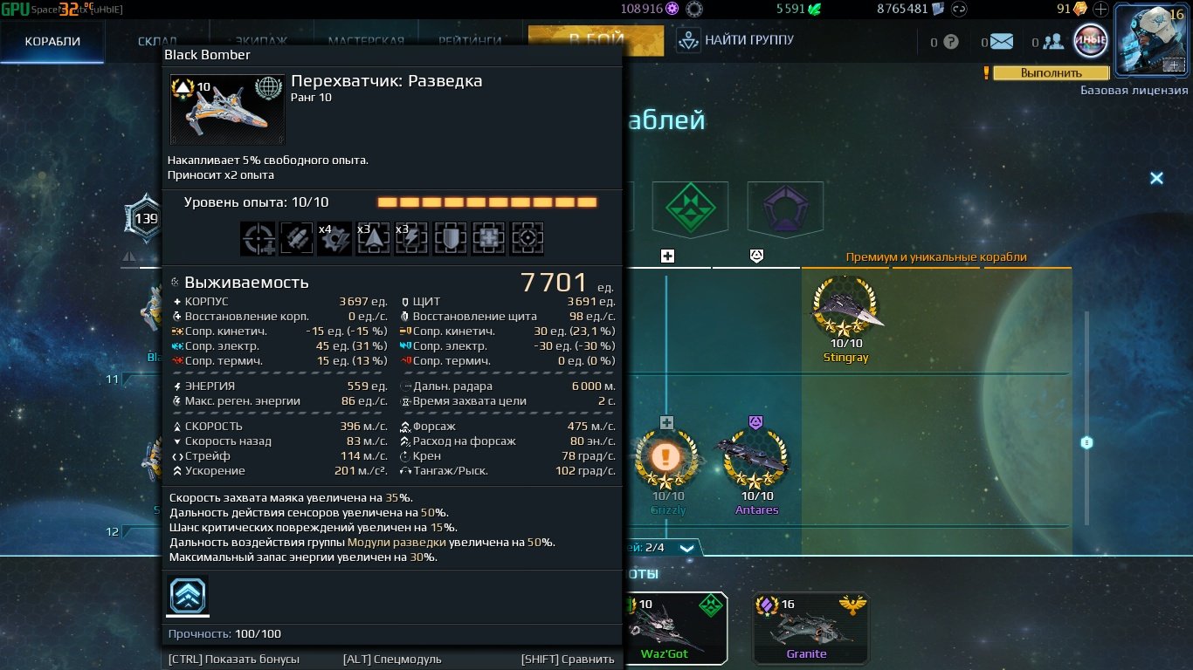This screenshot has height=670, width=1193.
Task: Move the ship tree vertical scrollbar handle
Action: tap(1086, 442)
